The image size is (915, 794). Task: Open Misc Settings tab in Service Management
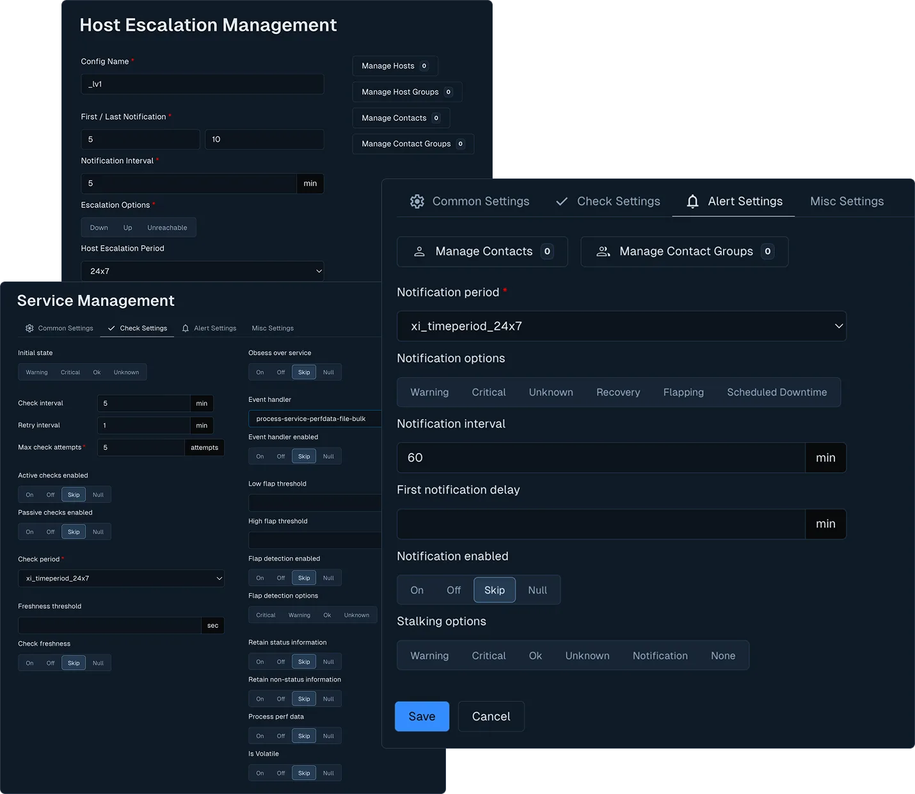click(273, 328)
